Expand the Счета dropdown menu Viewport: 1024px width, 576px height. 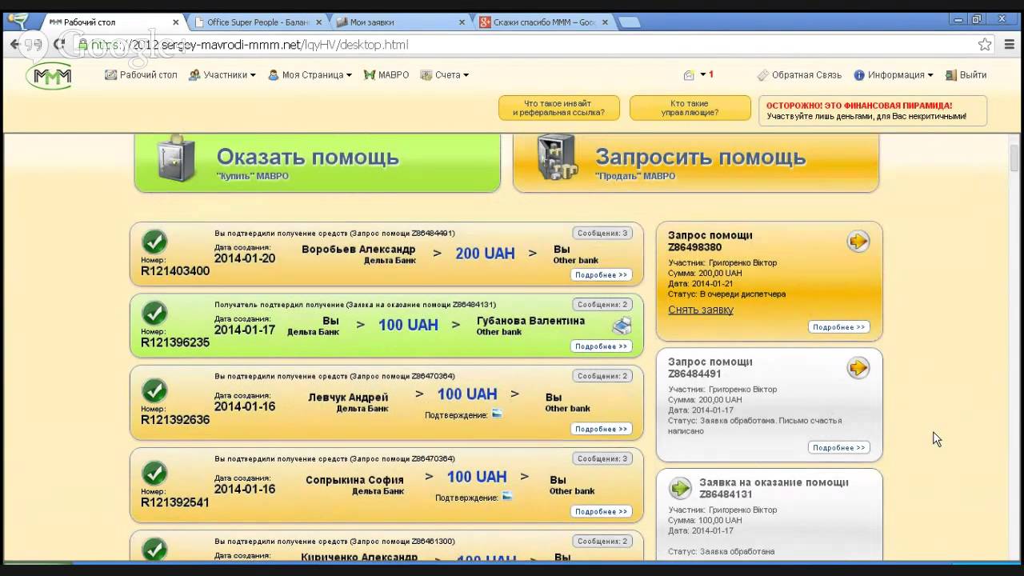pos(445,74)
